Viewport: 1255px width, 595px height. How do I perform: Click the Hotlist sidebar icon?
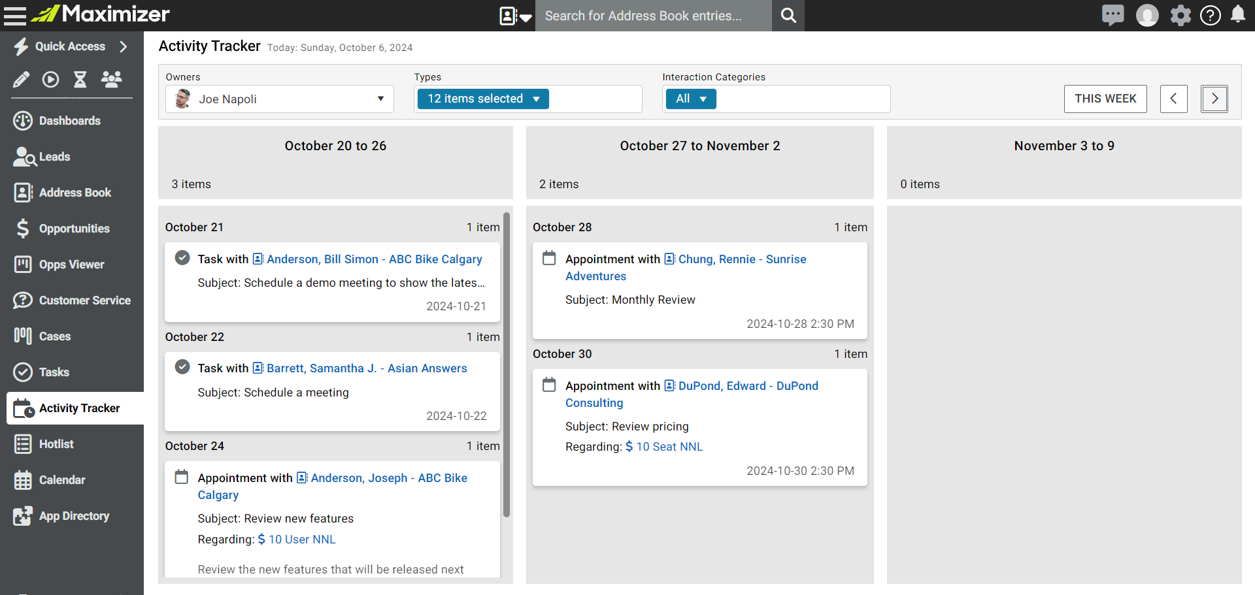[x=23, y=444]
